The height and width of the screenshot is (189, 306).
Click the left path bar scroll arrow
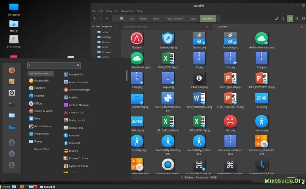pyautogui.click(x=114, y=19)
